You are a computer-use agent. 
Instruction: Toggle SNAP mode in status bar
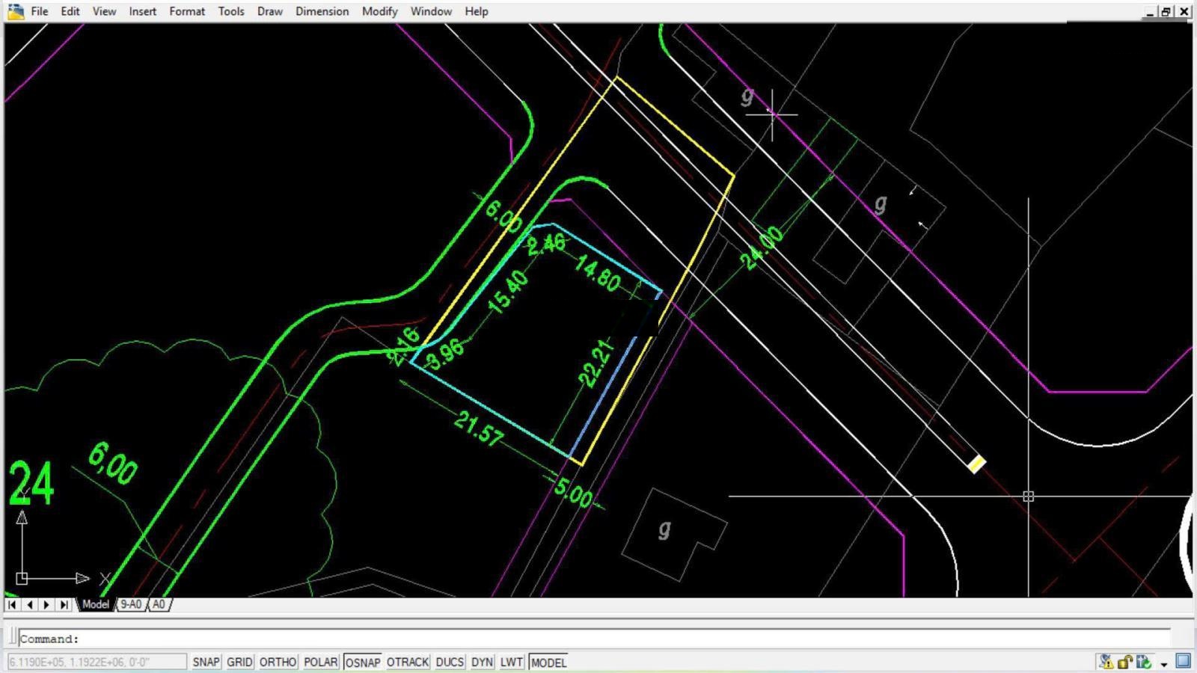206,662
